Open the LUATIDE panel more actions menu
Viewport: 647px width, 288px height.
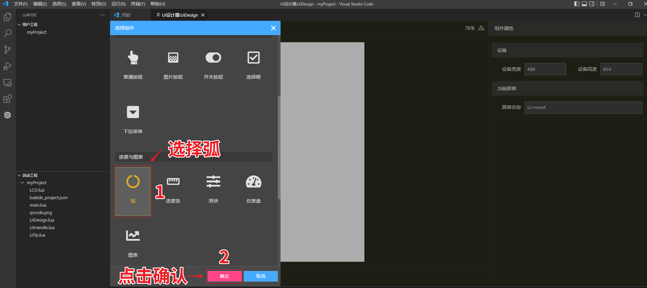click(x=102, y=15)
